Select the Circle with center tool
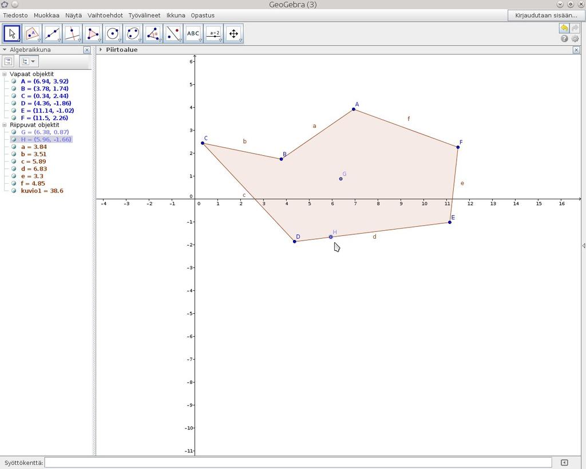 pyautogui.click(x=113, y=34)
